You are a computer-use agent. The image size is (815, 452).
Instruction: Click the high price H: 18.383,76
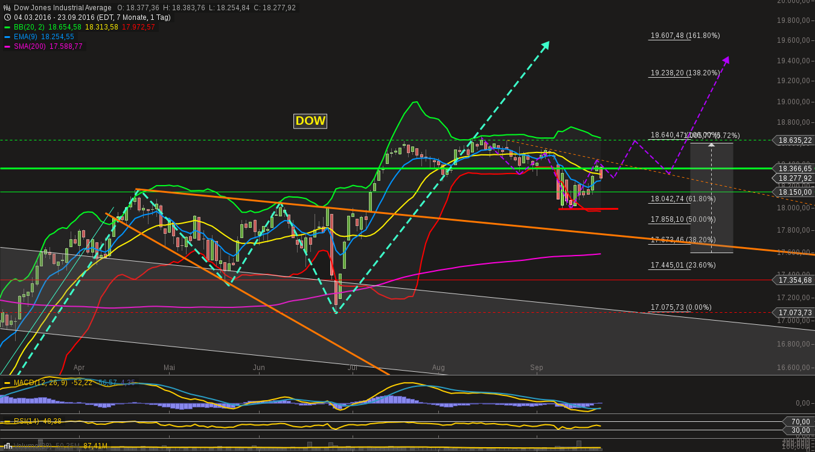tap(183, 8)
